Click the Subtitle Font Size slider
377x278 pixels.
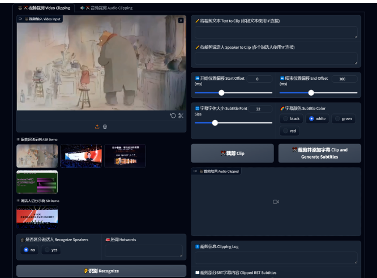(x=233, y=122)
